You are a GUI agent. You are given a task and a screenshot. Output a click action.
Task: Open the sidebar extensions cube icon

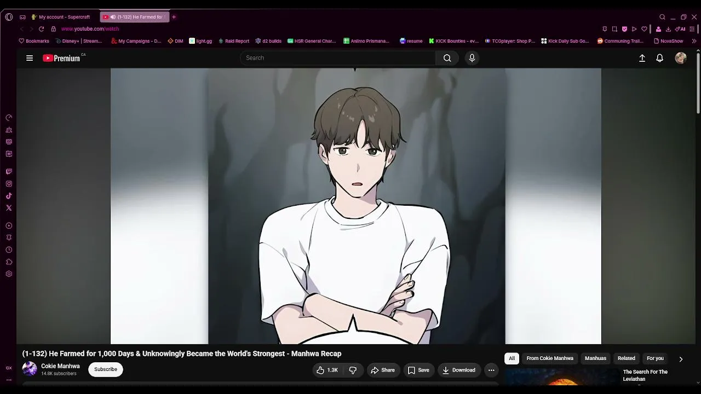(9, 262)
